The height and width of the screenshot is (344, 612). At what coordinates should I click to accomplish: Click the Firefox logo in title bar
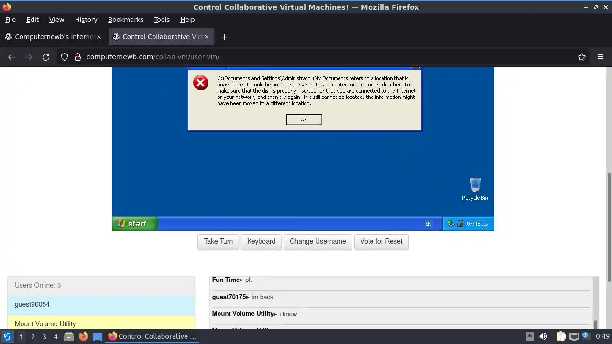coord(7,7)
